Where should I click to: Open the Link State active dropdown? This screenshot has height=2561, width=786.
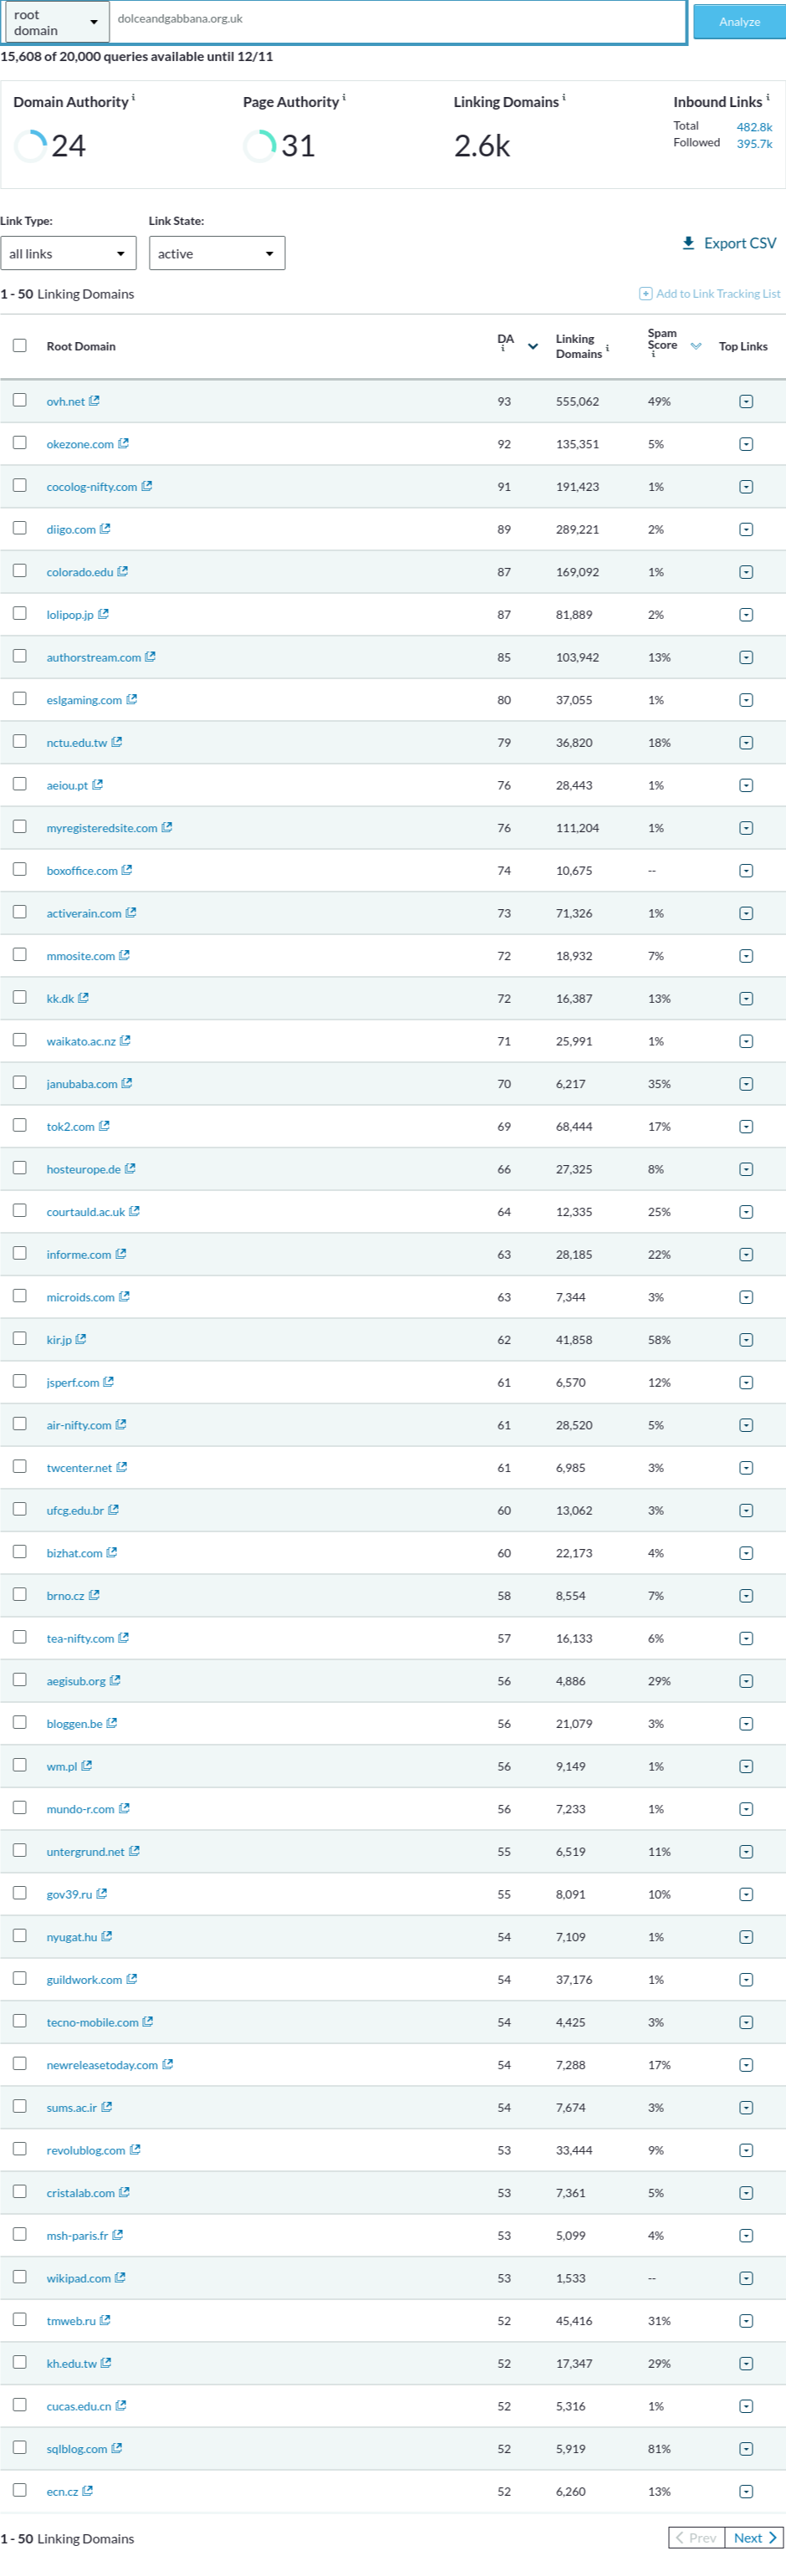click(217, 253)
